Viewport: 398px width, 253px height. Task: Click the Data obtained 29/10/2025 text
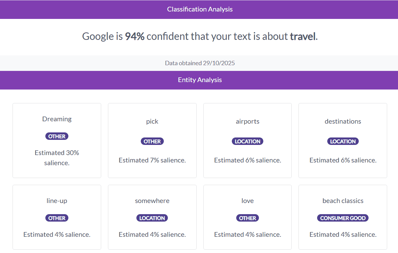pyautogui.click(x=200, y=63)
